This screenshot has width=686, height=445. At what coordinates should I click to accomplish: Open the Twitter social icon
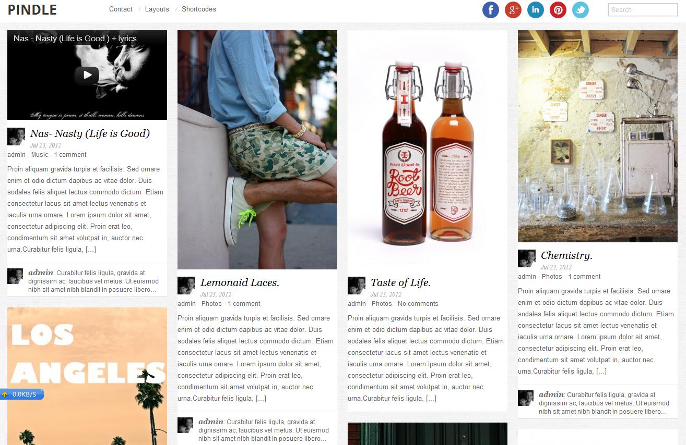581,9
